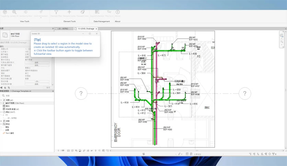The width and height of the screenshot is (287, 166).
Task: Click the visual style icon in view bar
Action: click(72, 151)
